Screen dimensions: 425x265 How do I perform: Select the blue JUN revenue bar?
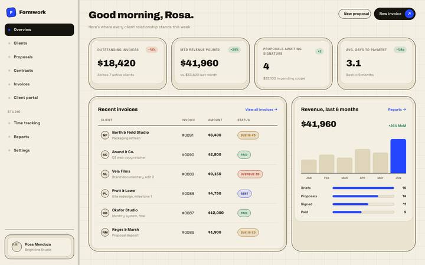(398, 156)
